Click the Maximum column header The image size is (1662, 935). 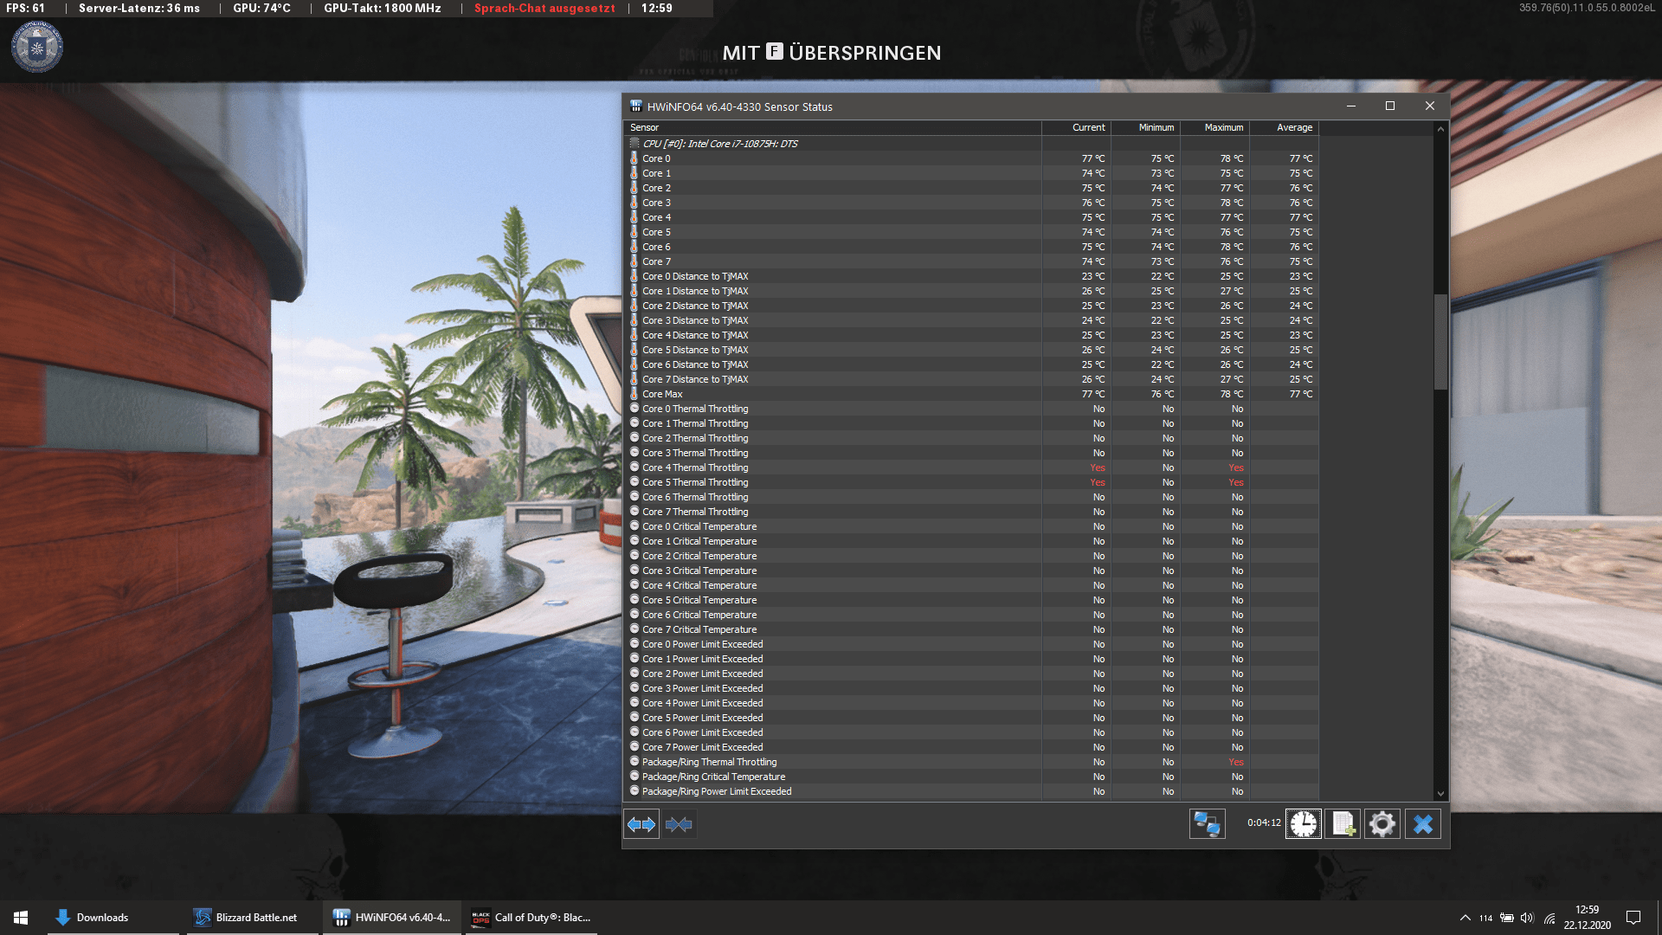[x=1215, y=127]
